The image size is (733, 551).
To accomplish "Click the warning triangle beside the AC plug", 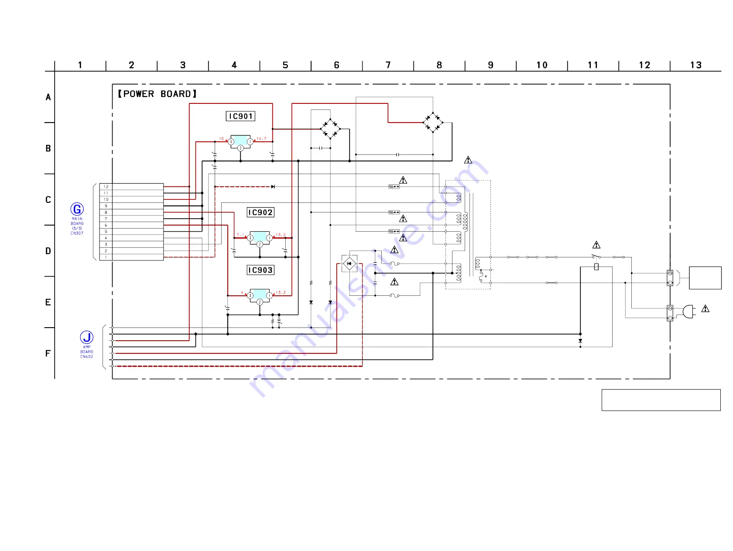I will point(706,309).
